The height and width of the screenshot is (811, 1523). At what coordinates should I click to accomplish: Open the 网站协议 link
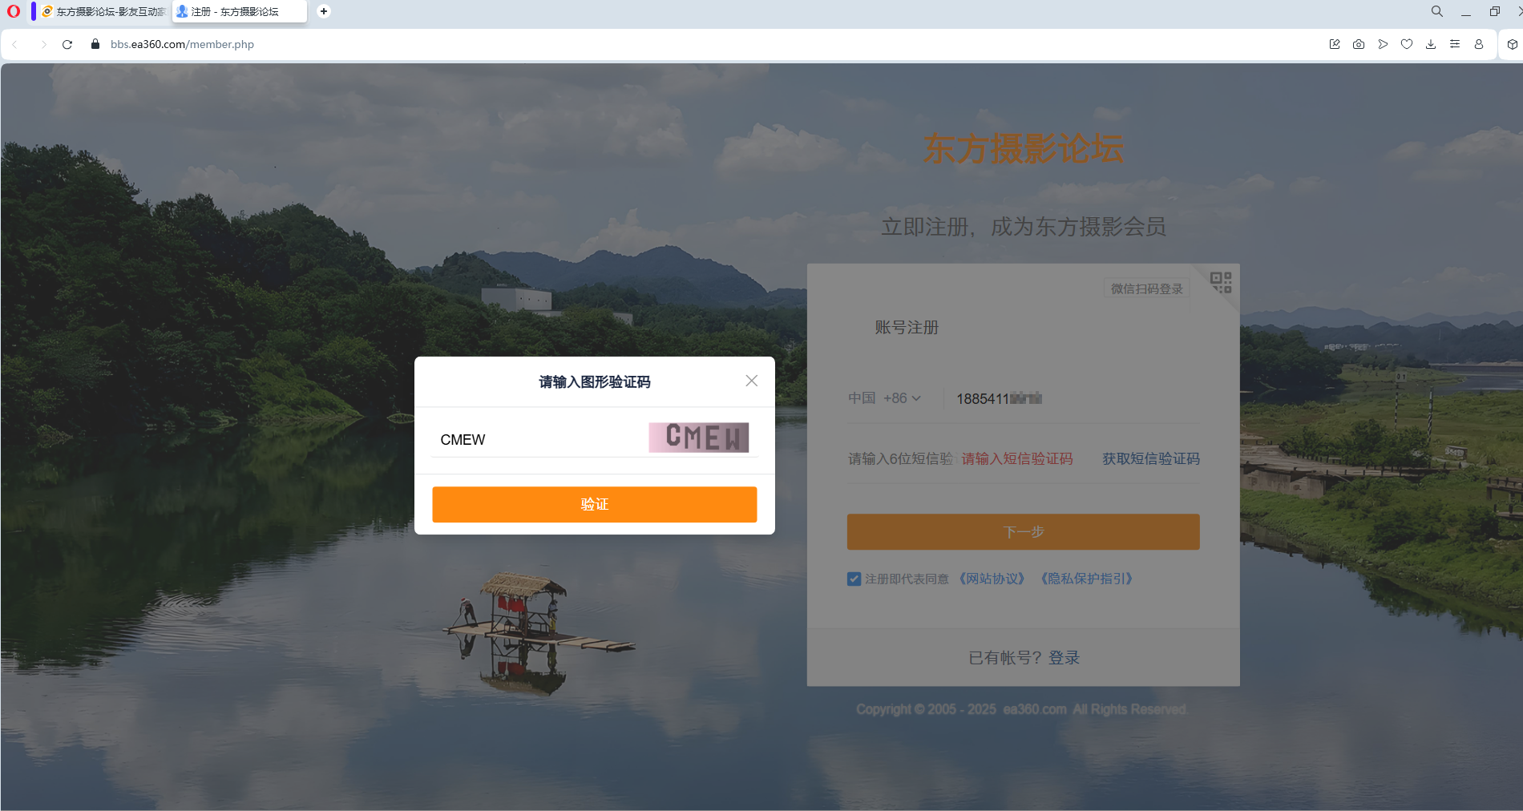point(992,579)
